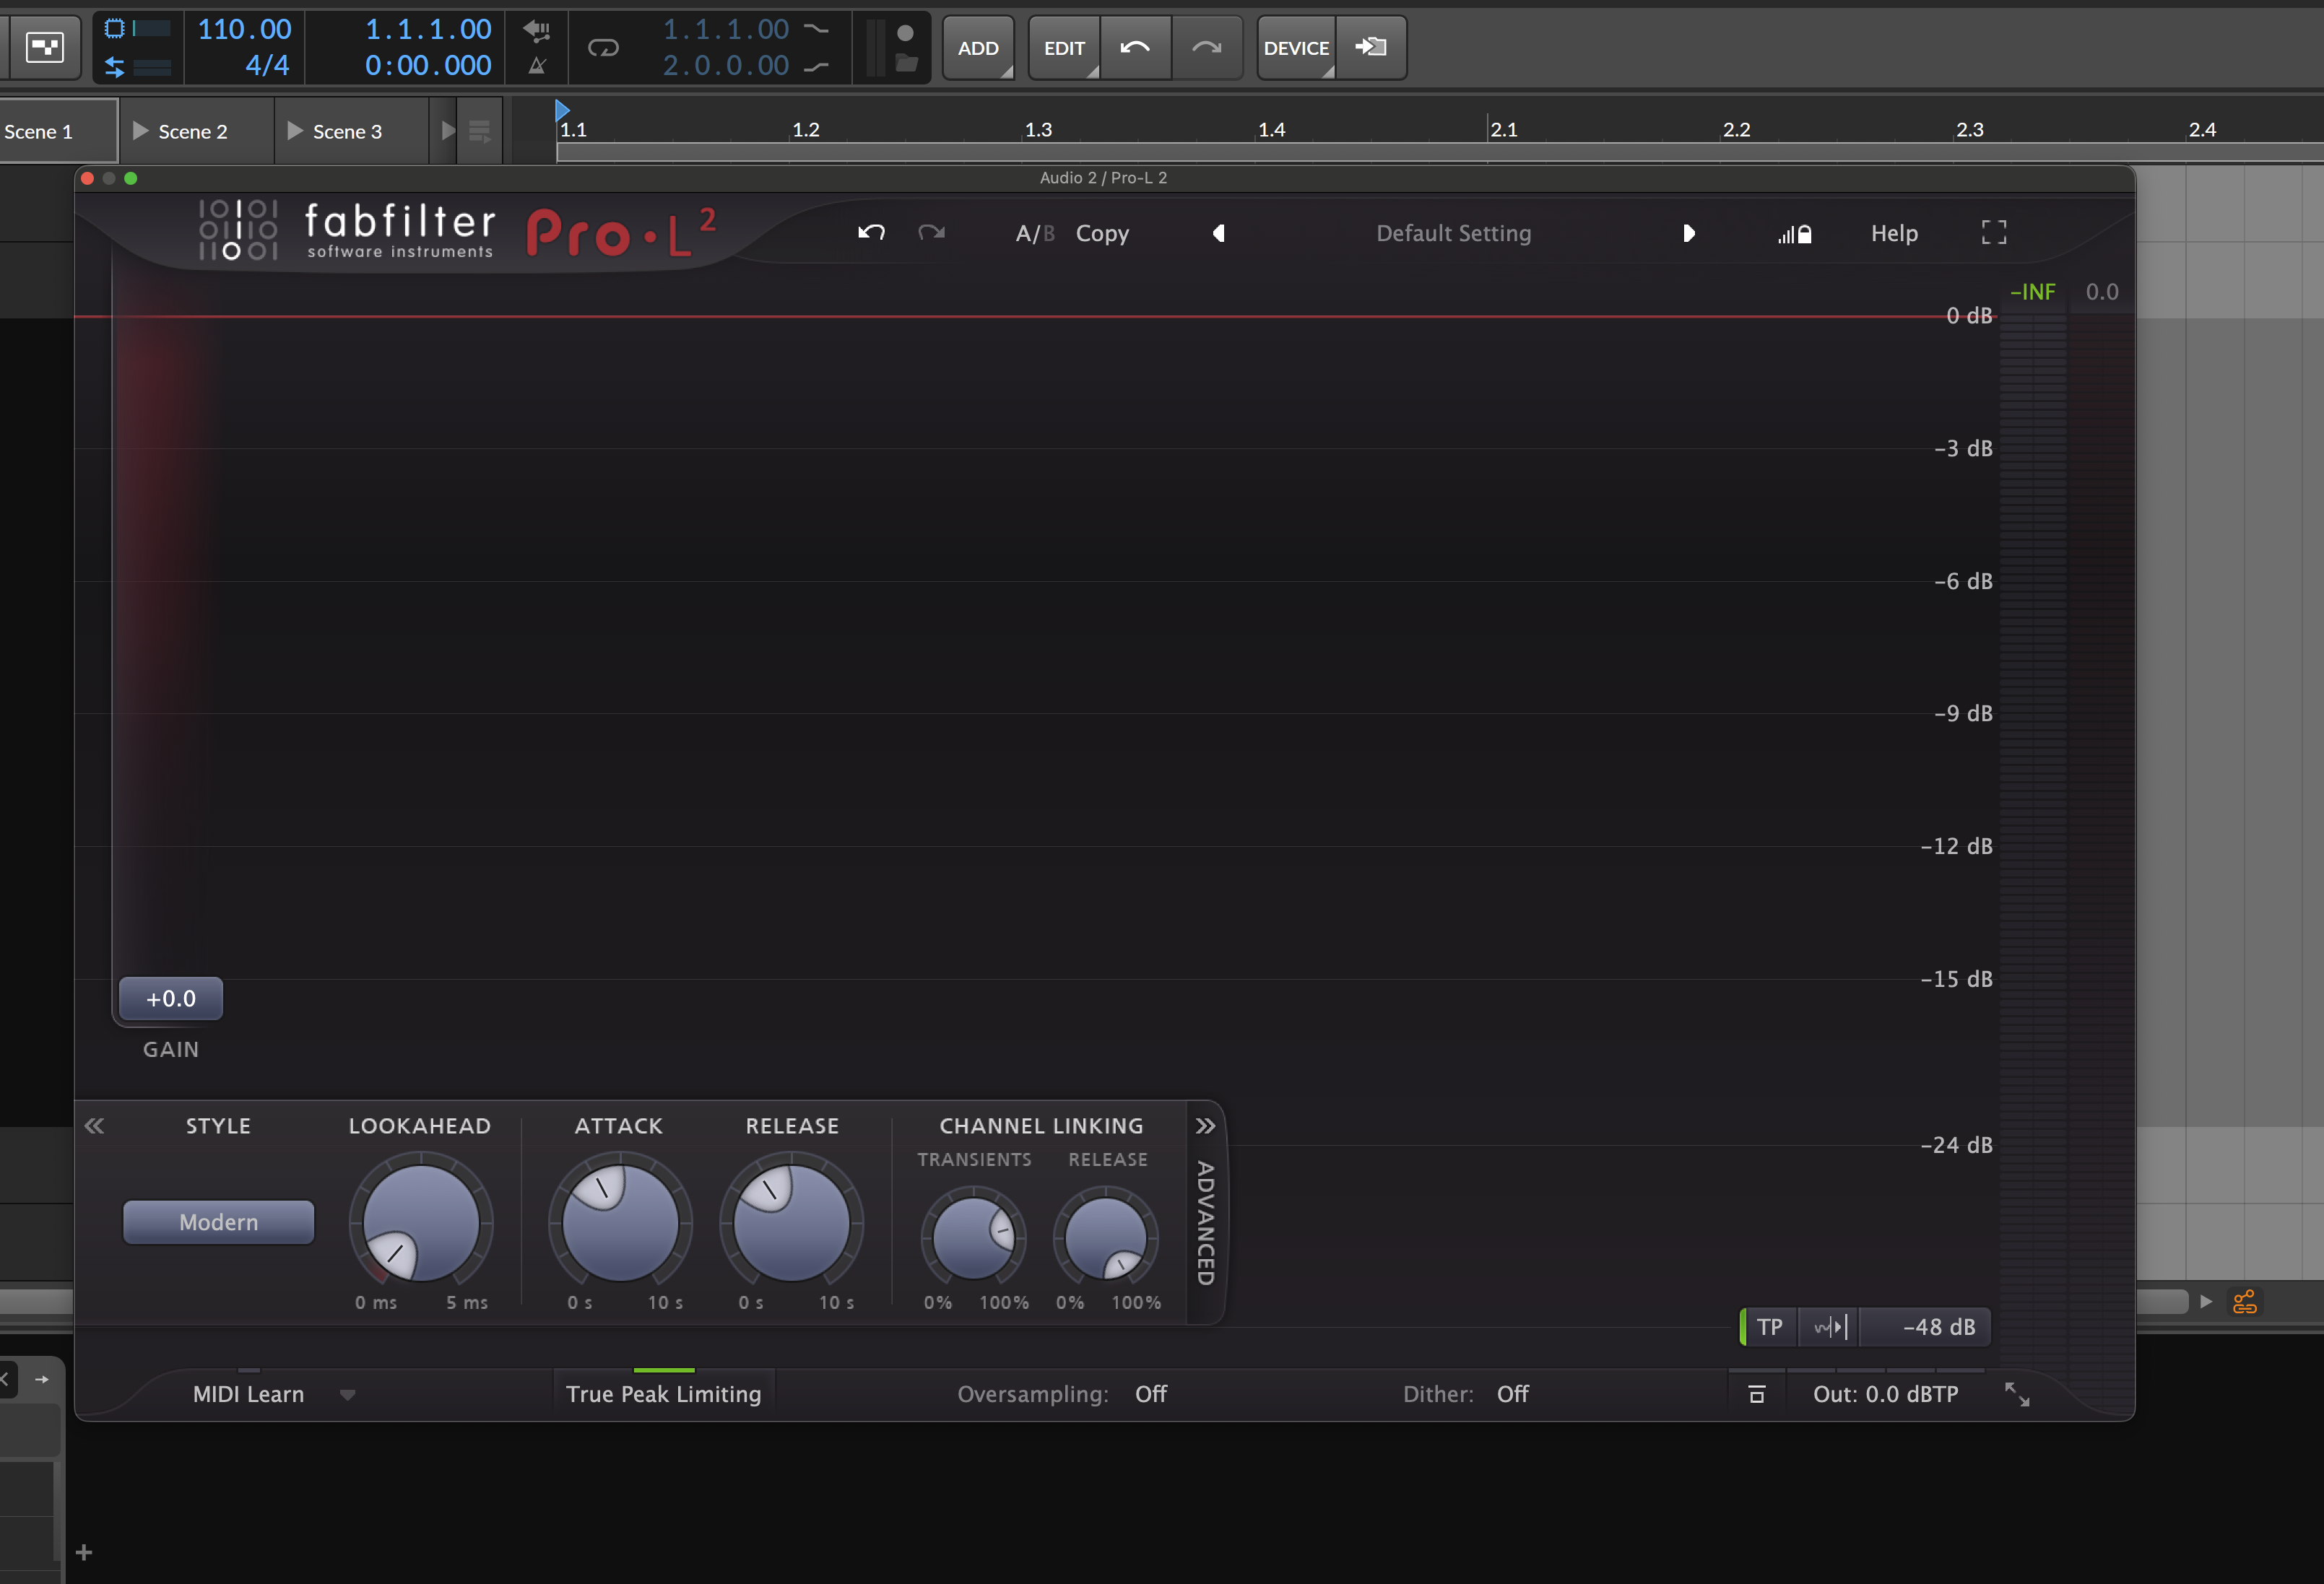
Task: Click the Lookahead knob
Action: pos(420,1222)
